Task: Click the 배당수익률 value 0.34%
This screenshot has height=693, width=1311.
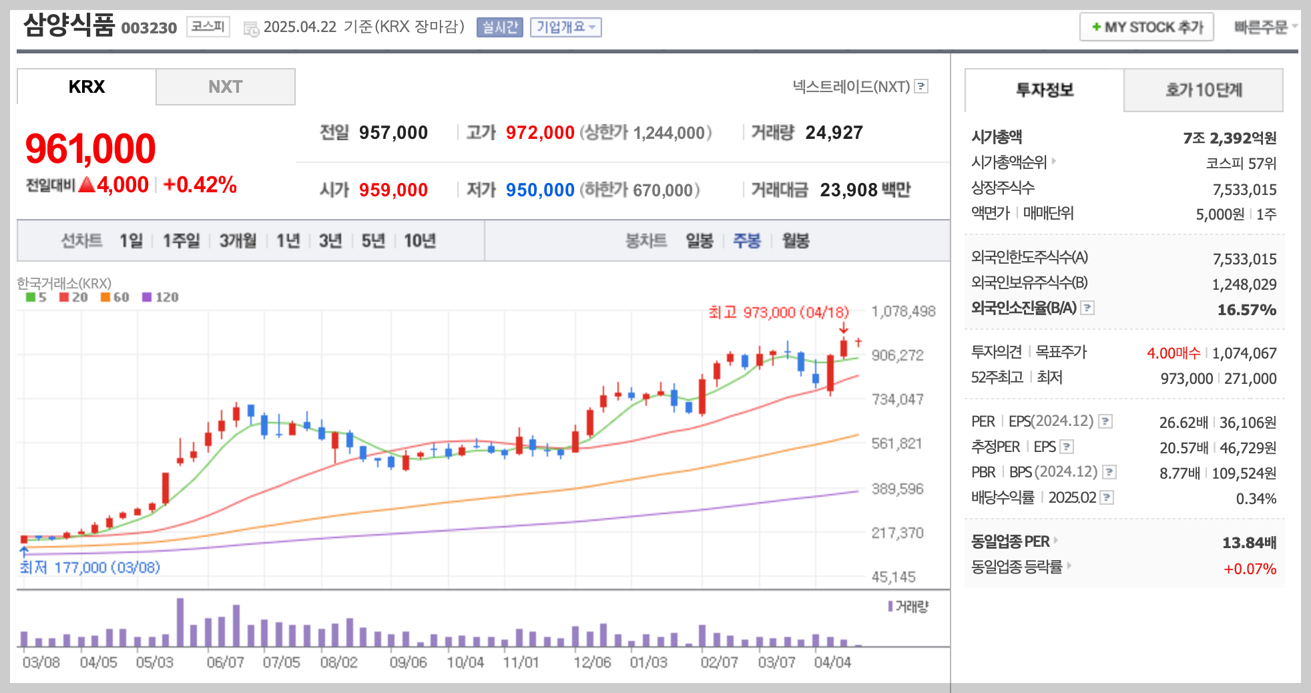Action: point(1256,499)
